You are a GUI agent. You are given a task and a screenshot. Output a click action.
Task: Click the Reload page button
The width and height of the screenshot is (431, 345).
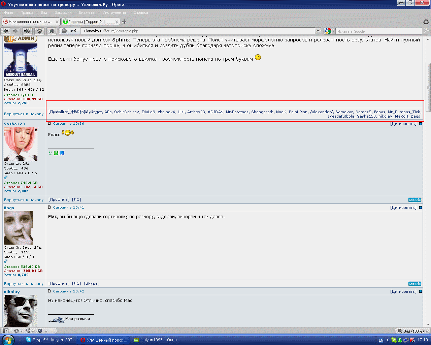[x=39, y=31]
